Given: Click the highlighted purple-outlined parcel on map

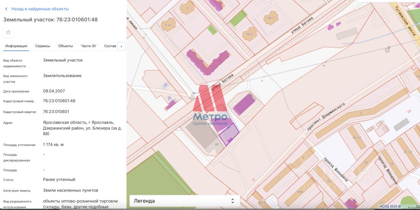Looking at the screenshot, I should pos(229,135).
